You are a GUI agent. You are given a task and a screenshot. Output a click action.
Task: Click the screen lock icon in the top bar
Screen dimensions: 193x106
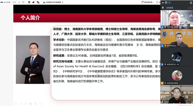click(38, 2)
